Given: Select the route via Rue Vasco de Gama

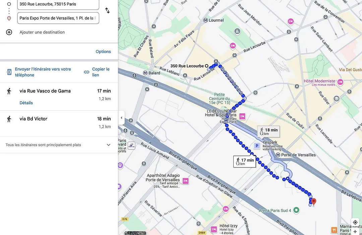Looking at the screenshot, I should pos(59,96).
